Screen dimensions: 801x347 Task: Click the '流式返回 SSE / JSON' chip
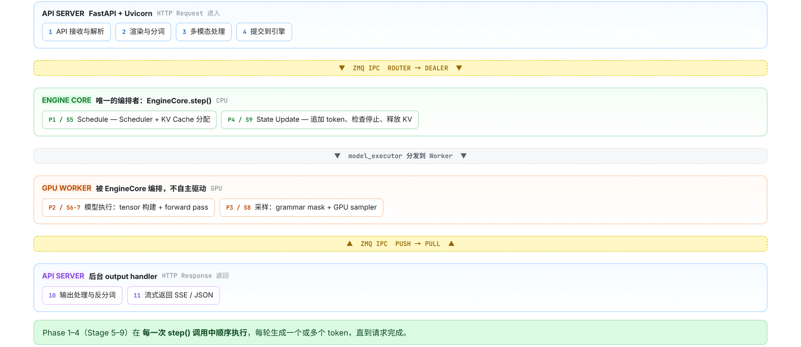[174, 296]
